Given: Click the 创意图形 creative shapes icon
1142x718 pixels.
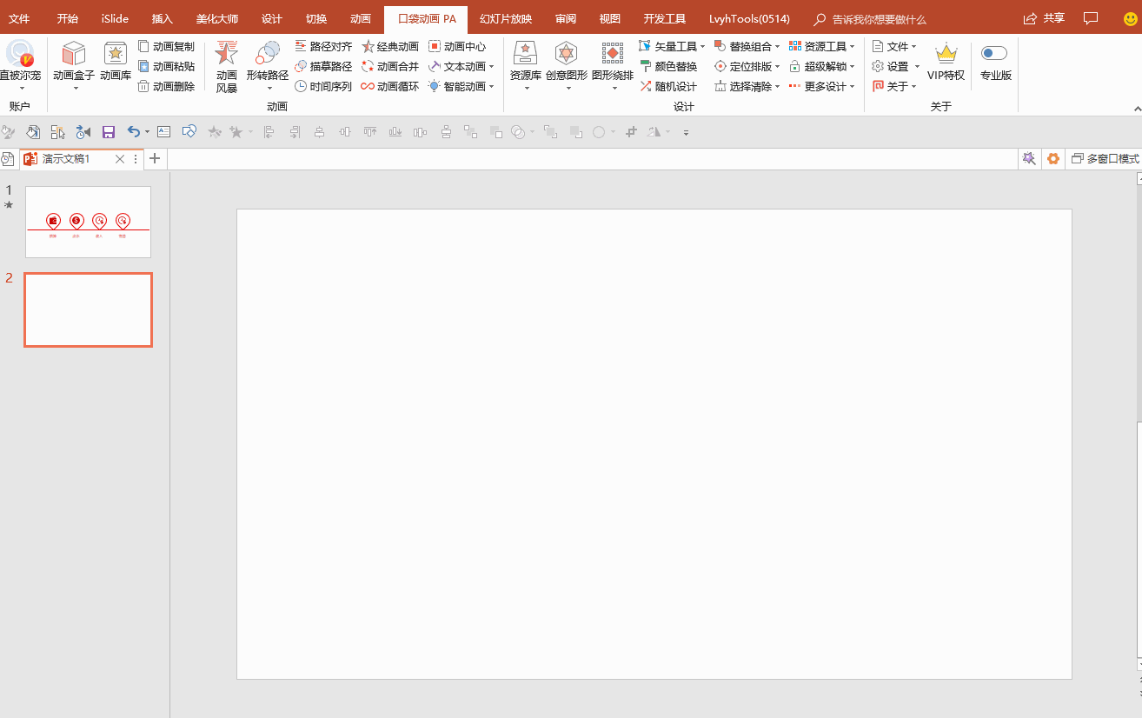Looking at the screenshot, I should [566, 56].
